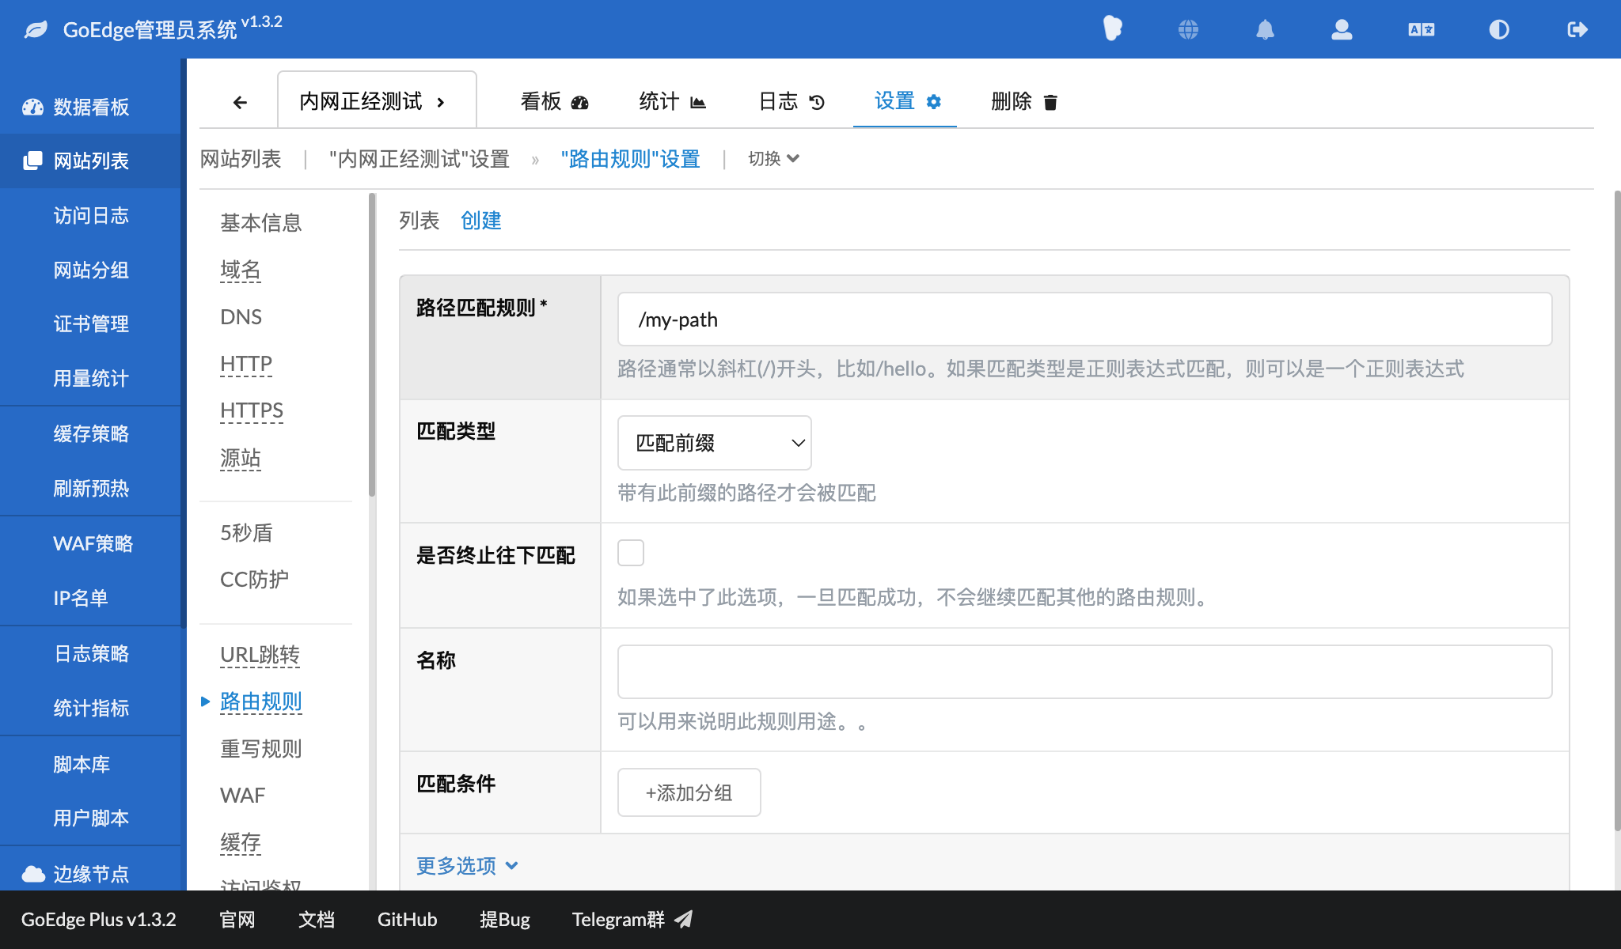
Task: Click the Telegram paper plane icon
Action: 683,919
